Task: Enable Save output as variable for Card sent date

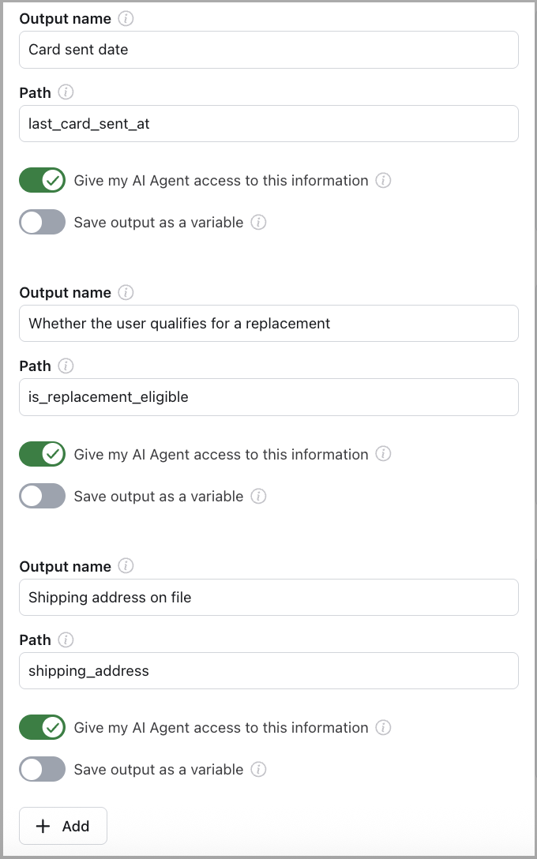Action: [x=43, y=223]
